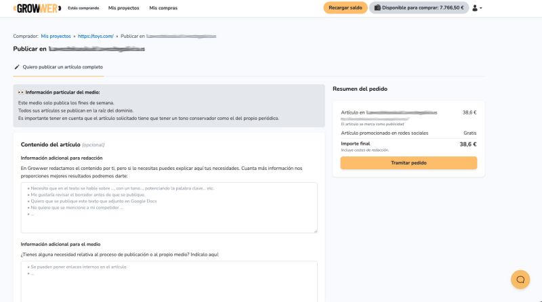Expand the account dropdown caret

pyautogui.click(x=481, y=8)
